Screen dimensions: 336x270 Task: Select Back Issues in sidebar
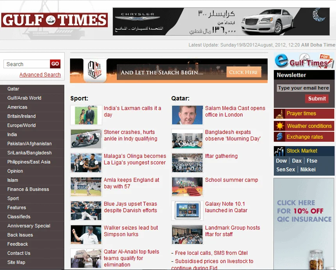point(20,235)
